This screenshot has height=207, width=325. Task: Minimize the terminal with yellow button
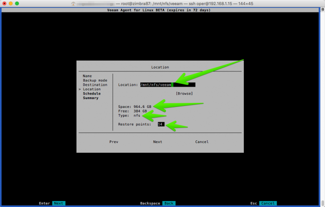(x=11, y=4)
